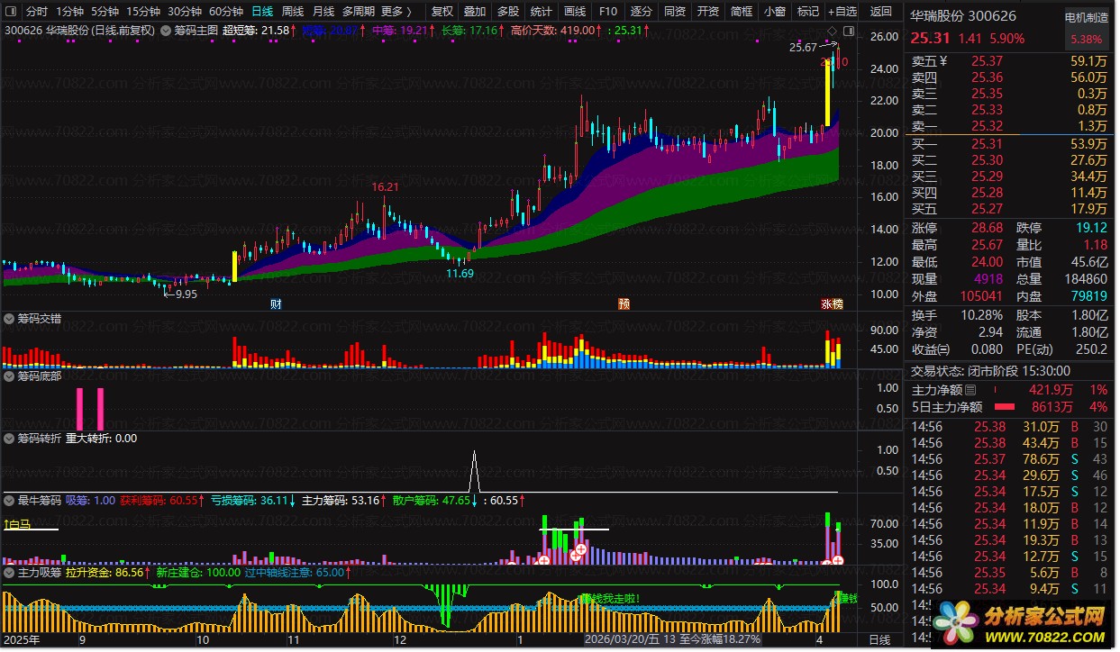Switch to 60分钟 chart tab
The width and height of the screenshot is (1120, 652).
point(225,12)
